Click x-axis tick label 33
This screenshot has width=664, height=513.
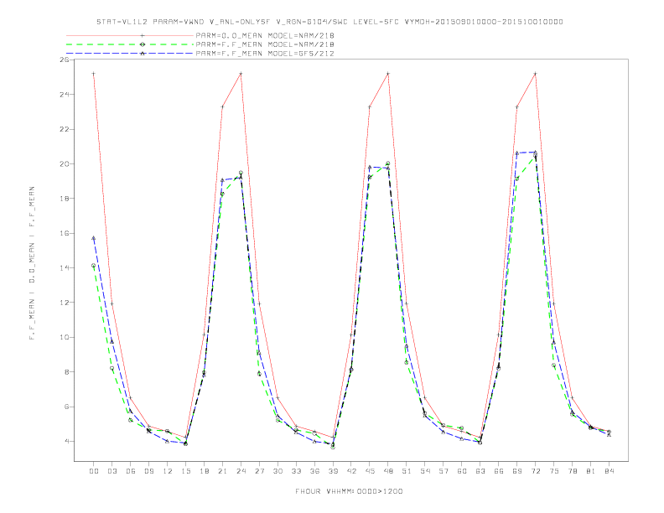coord(296,471)
